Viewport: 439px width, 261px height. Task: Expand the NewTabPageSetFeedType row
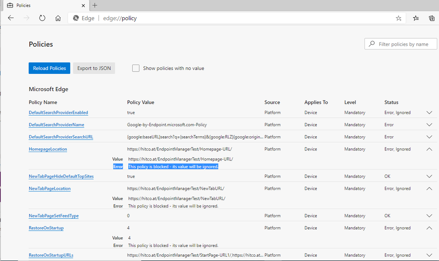[429, 216]
